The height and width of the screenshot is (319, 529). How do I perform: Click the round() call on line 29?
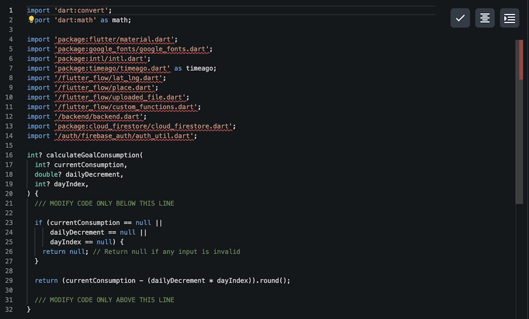[273, 280]
